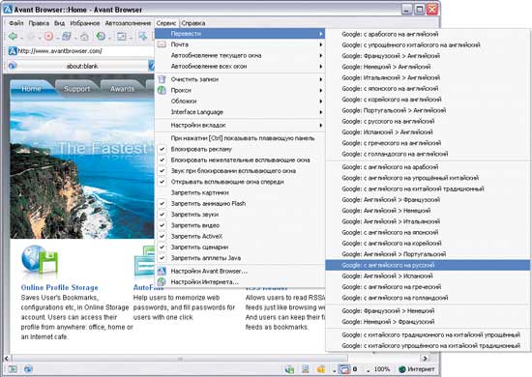
Task: Click the globe icon beside Прокси
Action: (x=163, y=90)
